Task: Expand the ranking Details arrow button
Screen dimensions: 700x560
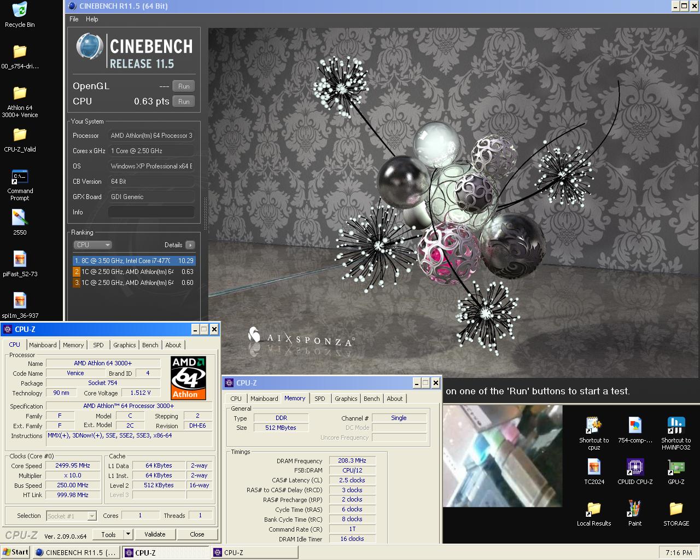Action: (x=190, y=245)
